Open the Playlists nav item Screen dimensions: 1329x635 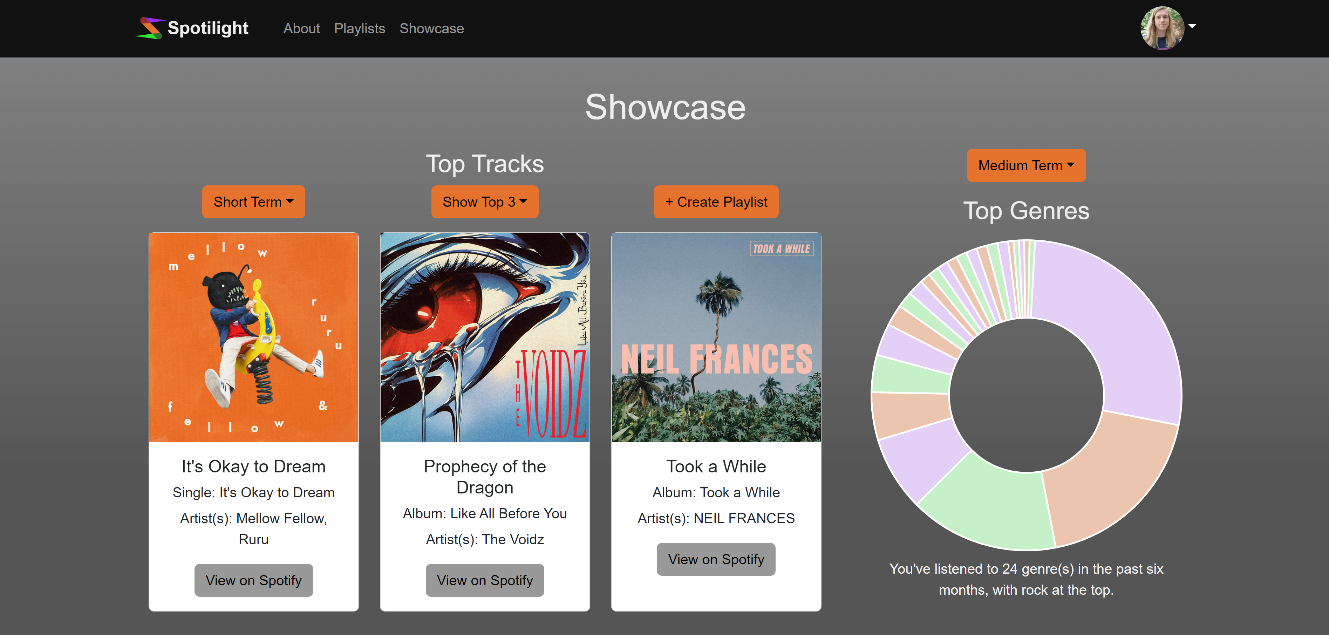point(360,28)
